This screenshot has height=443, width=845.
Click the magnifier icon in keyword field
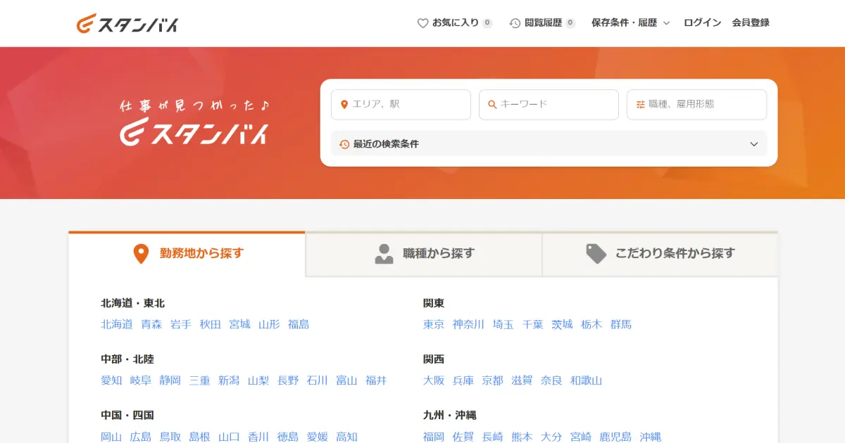point(492,105)
